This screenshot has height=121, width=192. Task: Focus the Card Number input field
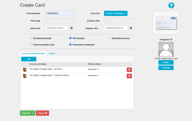(60, 13)
